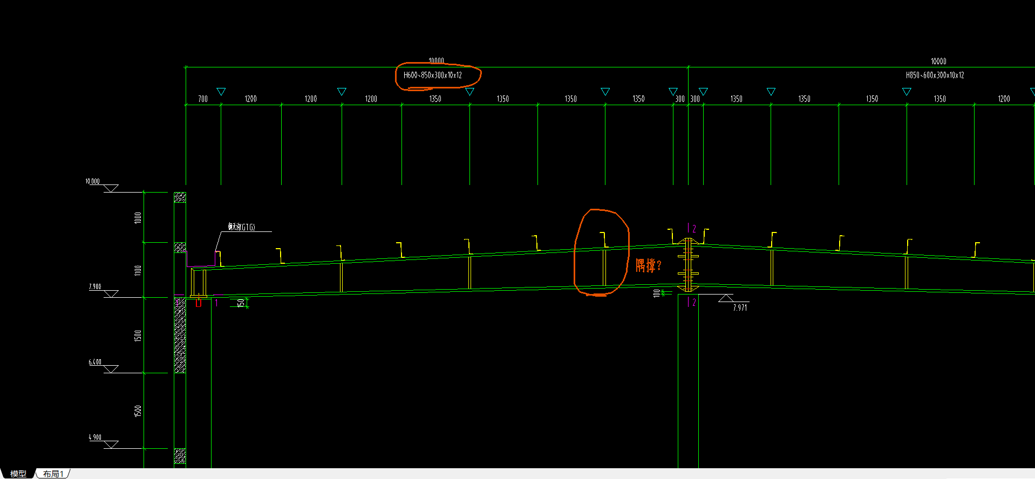Select the H850~600x300x10x12 beam label

click(x=935, y=75)
